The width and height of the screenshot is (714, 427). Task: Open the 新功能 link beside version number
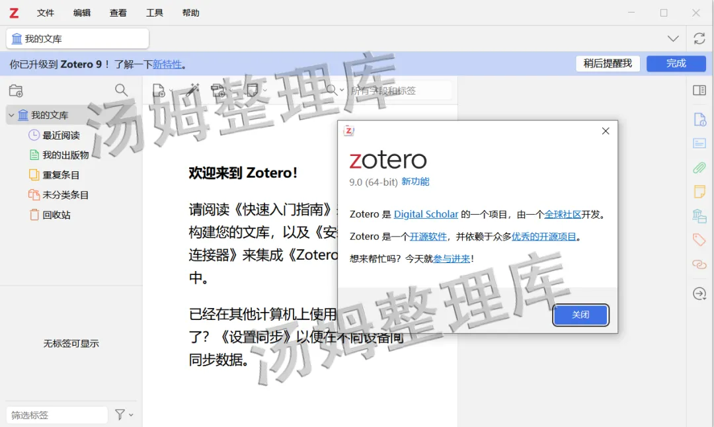(x=415, y=182)
